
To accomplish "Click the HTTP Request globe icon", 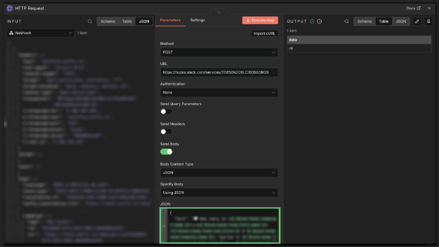I will 10,8.
